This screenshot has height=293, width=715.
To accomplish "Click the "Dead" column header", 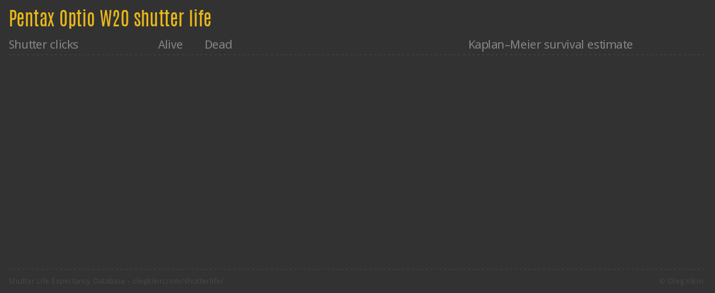I will pos(218,45).
